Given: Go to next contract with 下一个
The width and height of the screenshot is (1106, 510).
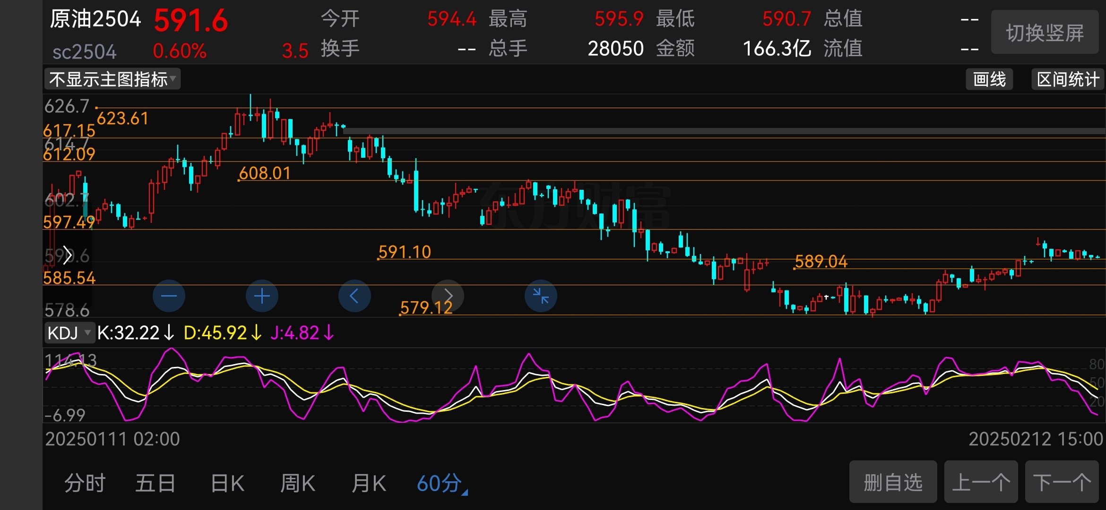Looking at the screenshot, I should point(1062,482).
